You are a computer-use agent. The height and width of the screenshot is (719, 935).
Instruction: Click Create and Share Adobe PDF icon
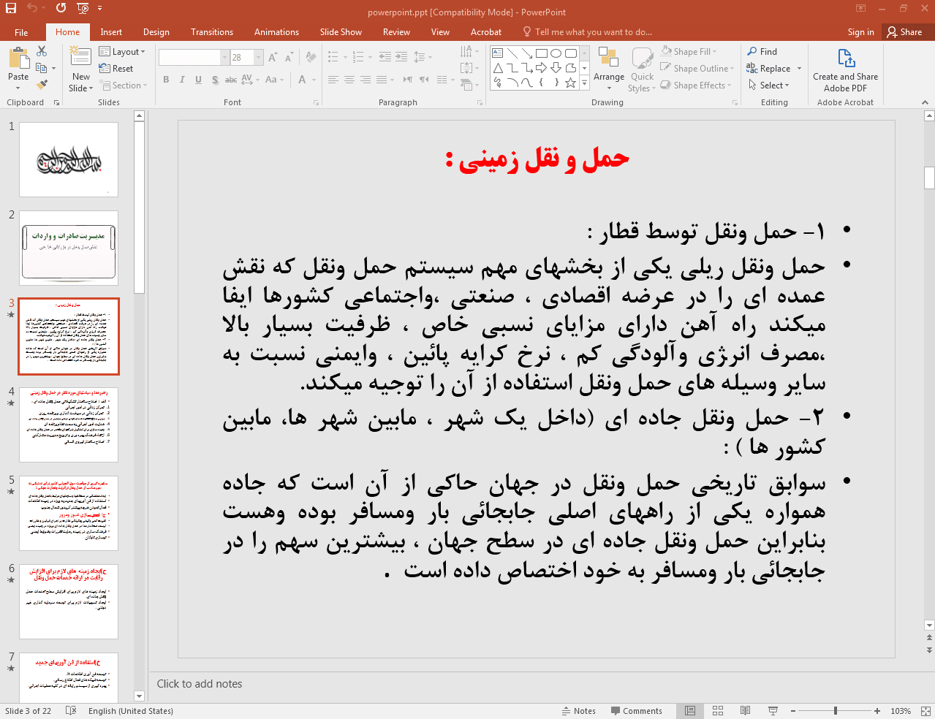click(845, 58)
